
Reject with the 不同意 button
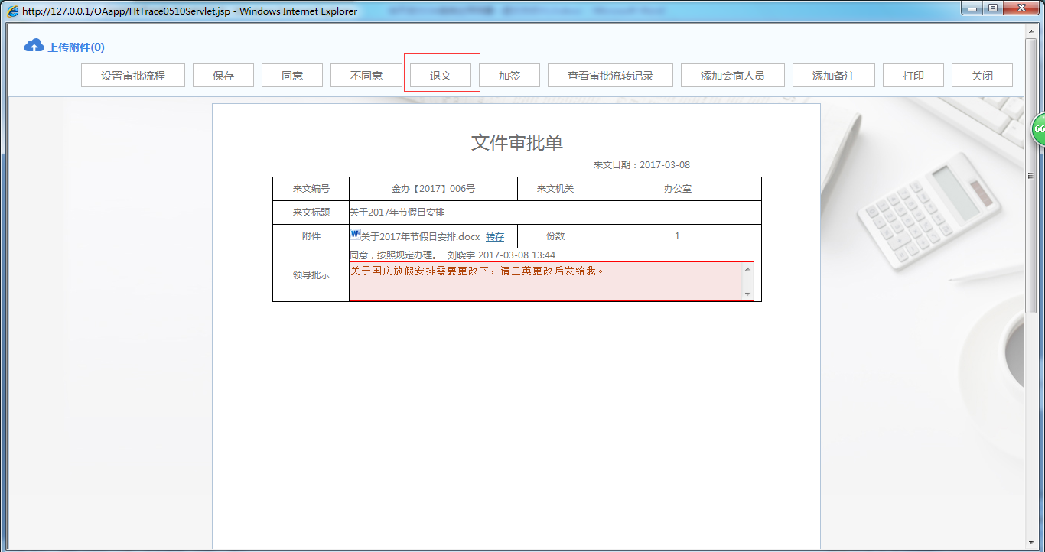366,76
